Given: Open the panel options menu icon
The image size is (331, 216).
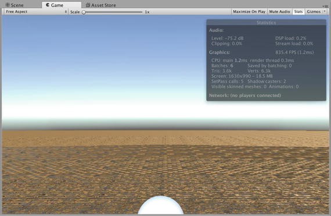Looking at the screenshot, I should click(x=325, y=6).
